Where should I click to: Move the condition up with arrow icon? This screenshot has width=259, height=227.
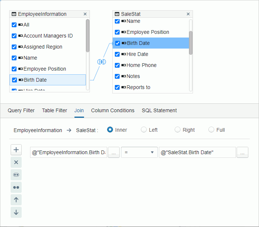tap(16, 200)
